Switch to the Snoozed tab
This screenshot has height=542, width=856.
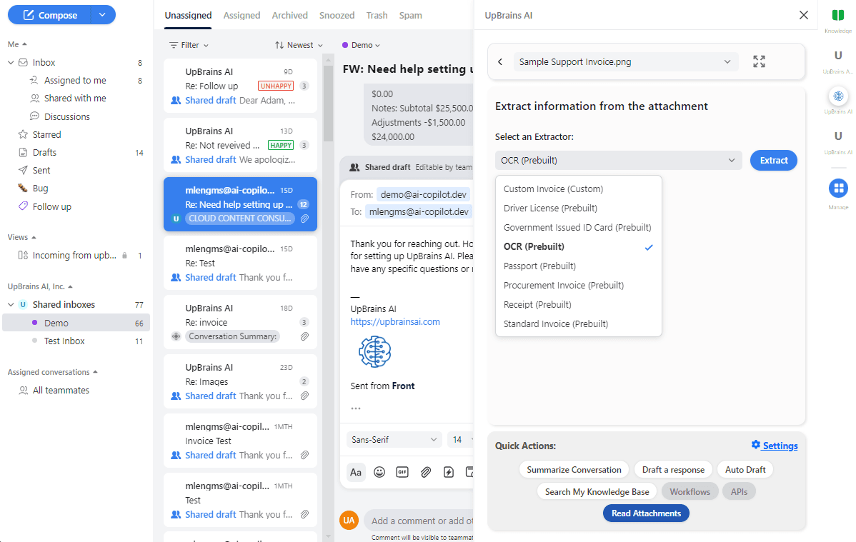(337, 15)
